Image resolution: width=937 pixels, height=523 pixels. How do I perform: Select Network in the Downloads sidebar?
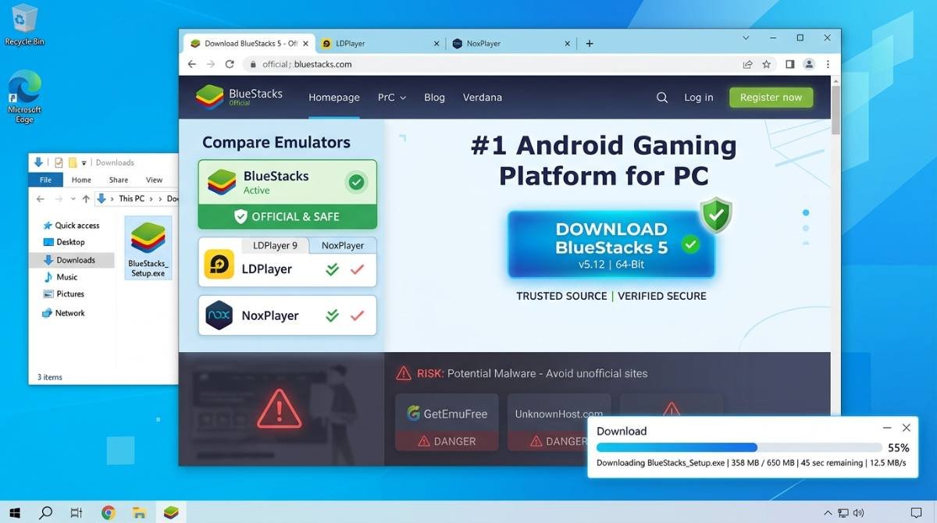pos(62,313)
